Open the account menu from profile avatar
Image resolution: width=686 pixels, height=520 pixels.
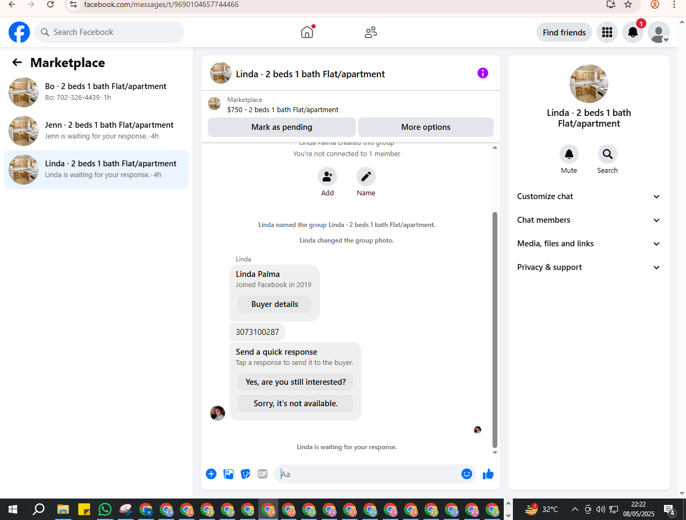click(x=659, y=32)
